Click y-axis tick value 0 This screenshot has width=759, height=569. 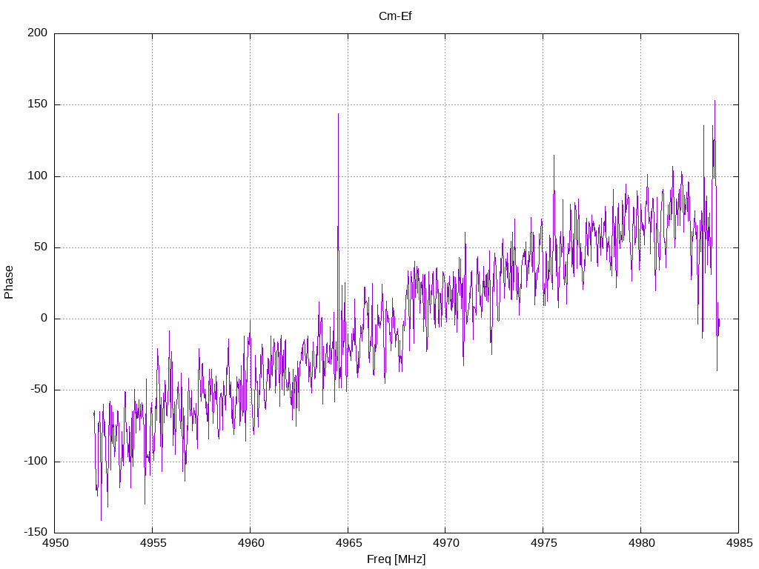point(44,319)
